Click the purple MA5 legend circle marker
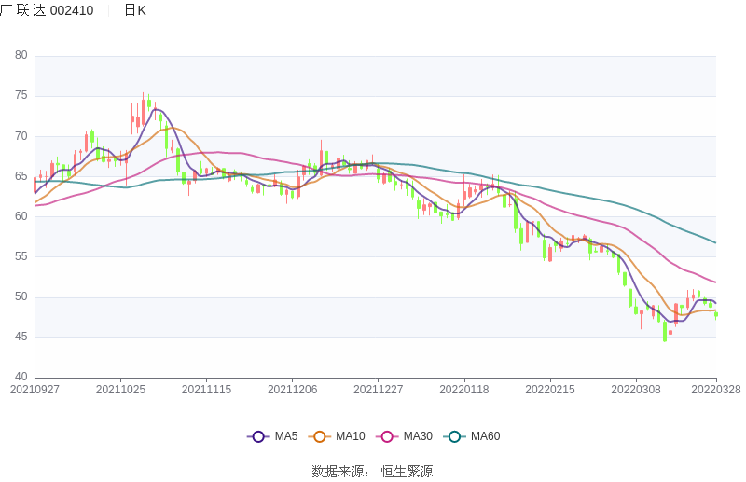Screen dimensions: 746x482 click(x=258, y=436)
